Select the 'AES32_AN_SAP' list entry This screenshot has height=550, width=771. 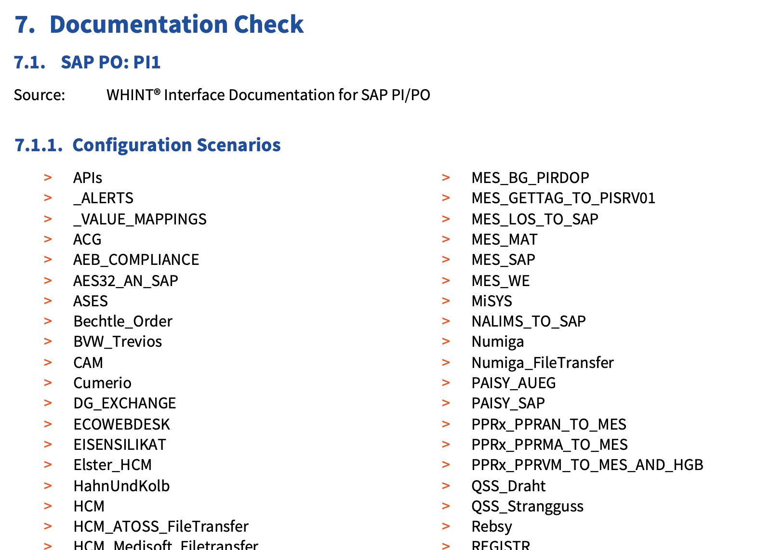click(x=126, y=281)
